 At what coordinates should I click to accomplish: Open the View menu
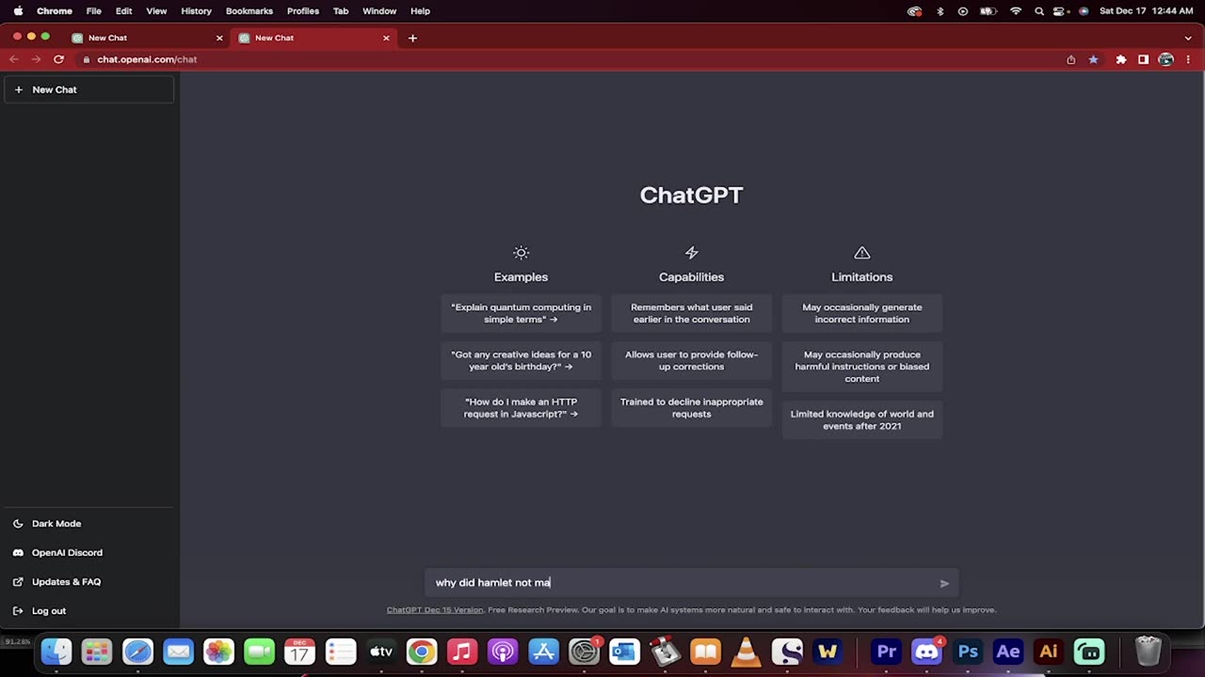156,11
